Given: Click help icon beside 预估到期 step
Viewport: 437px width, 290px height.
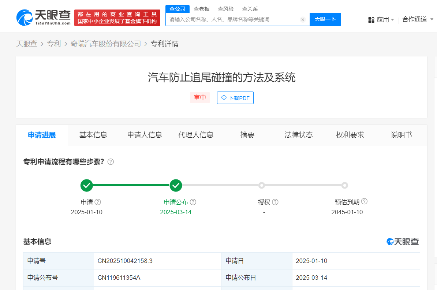Looking at the screenshot, I should pyautogui.click(x=364, y=201).
